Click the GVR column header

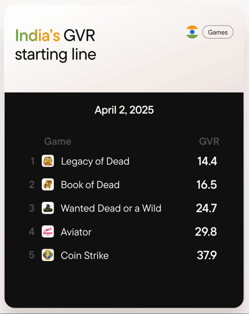tap(209, 141)
